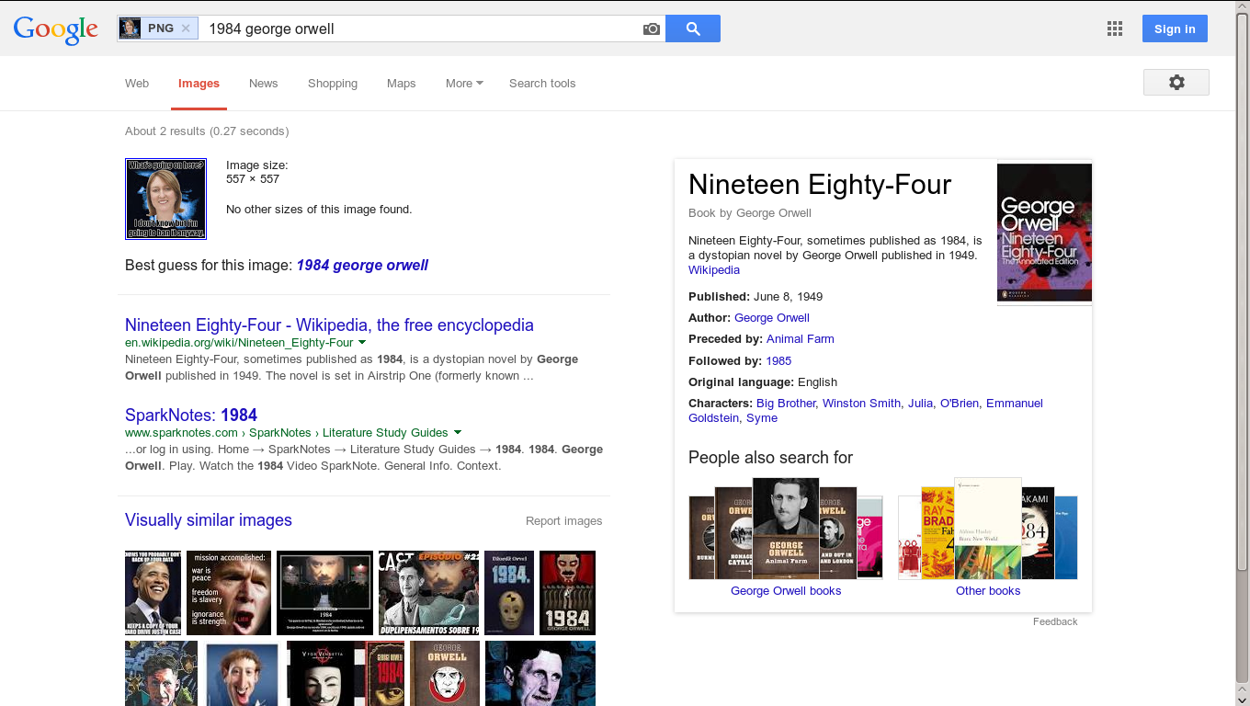This screenshot has width=1250, height=706.
Task: Click the O'Brien character link
Action: 960,403
